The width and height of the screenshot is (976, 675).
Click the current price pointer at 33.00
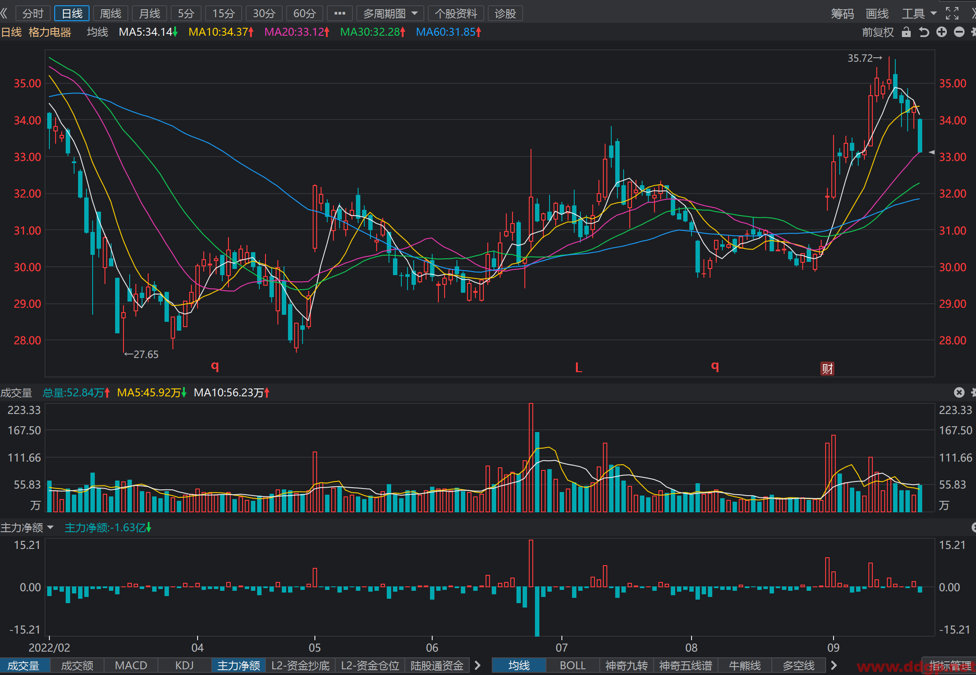[931, 152]
